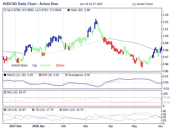This screenshot has height=129, width=171.
Task: Click the -DI (14) legend swatch
Action: pos(33,110)
